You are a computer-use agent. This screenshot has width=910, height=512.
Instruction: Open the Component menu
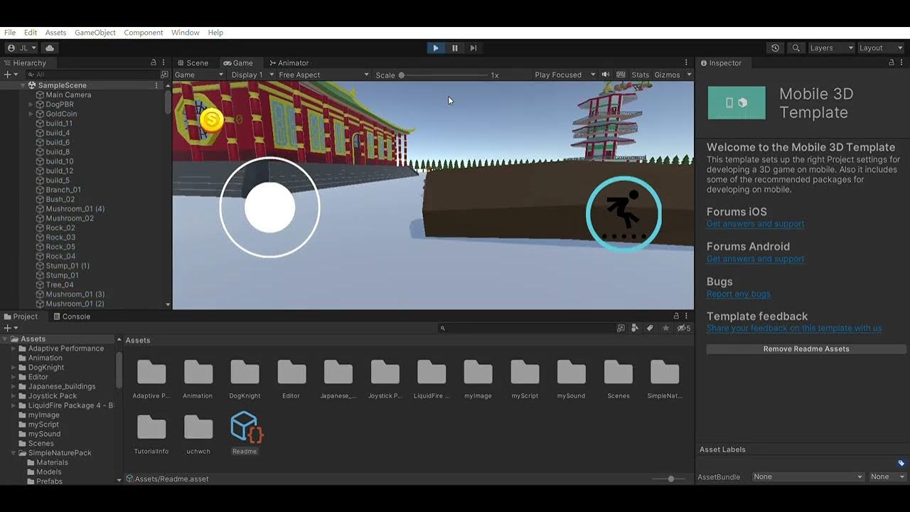point(144,33)
